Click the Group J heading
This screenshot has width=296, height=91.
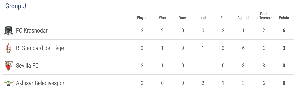(x=16, y=6)
